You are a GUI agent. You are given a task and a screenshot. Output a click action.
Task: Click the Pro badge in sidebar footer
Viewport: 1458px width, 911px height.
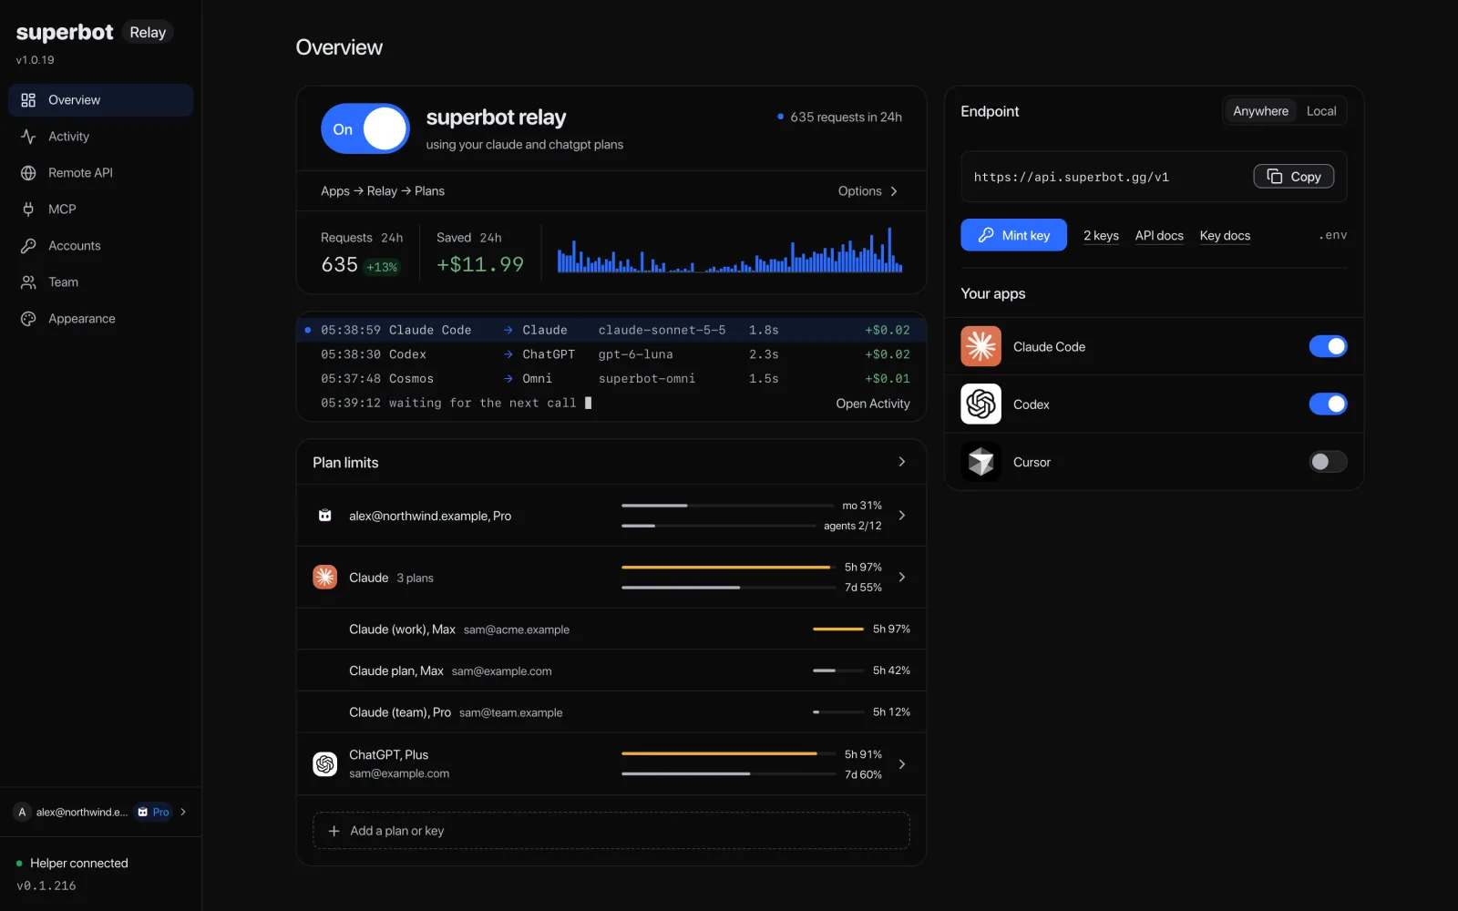[x=153, y=812]
